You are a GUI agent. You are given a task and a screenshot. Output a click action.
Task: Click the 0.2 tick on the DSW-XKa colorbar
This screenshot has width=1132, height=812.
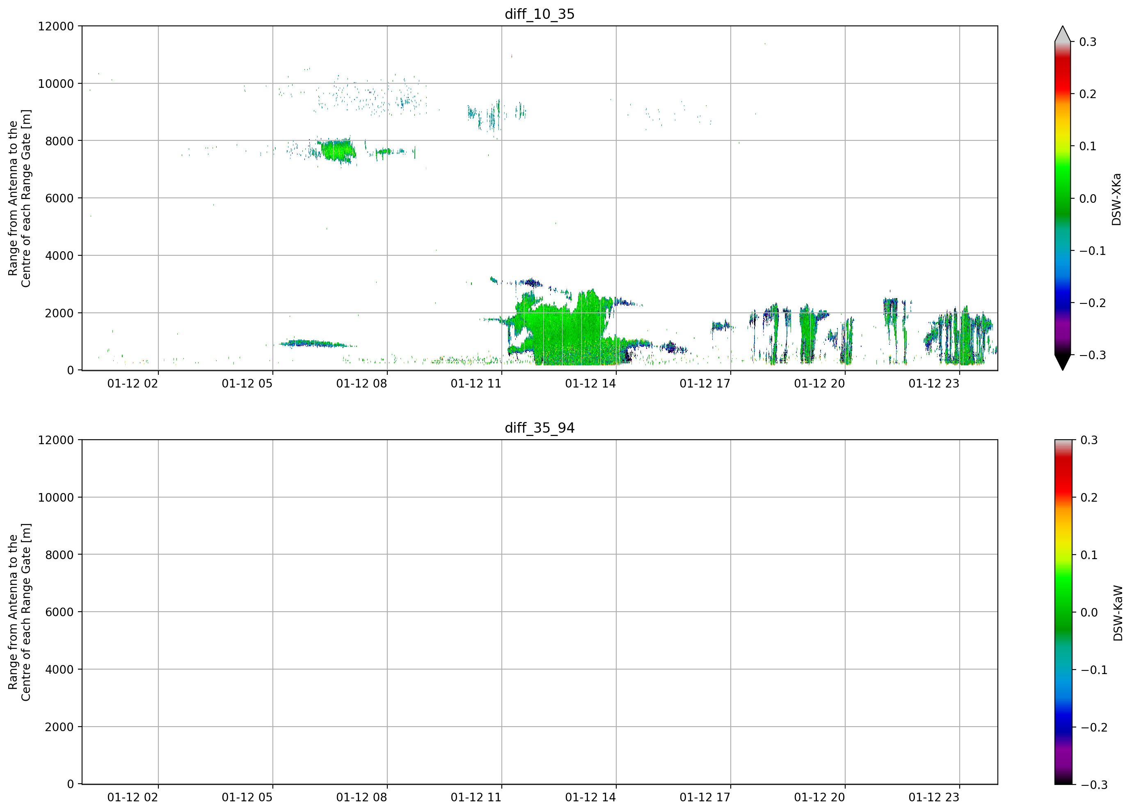[x=1088, y=94]
